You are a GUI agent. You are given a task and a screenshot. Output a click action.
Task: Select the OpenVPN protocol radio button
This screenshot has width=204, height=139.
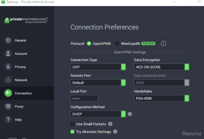click(x=89, y=43)
